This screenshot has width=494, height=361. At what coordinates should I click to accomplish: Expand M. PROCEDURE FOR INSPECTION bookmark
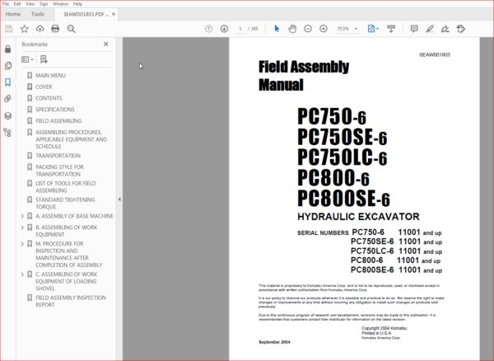pos(22,244)
